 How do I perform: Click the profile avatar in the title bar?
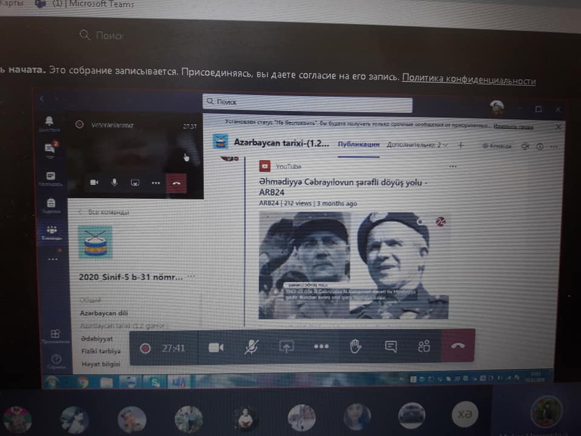(x=496, y=107)
